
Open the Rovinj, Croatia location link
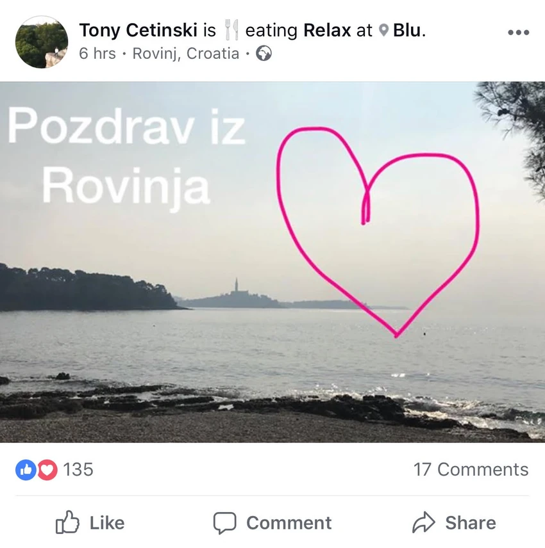pyautogui.click(x=186, y=54)
